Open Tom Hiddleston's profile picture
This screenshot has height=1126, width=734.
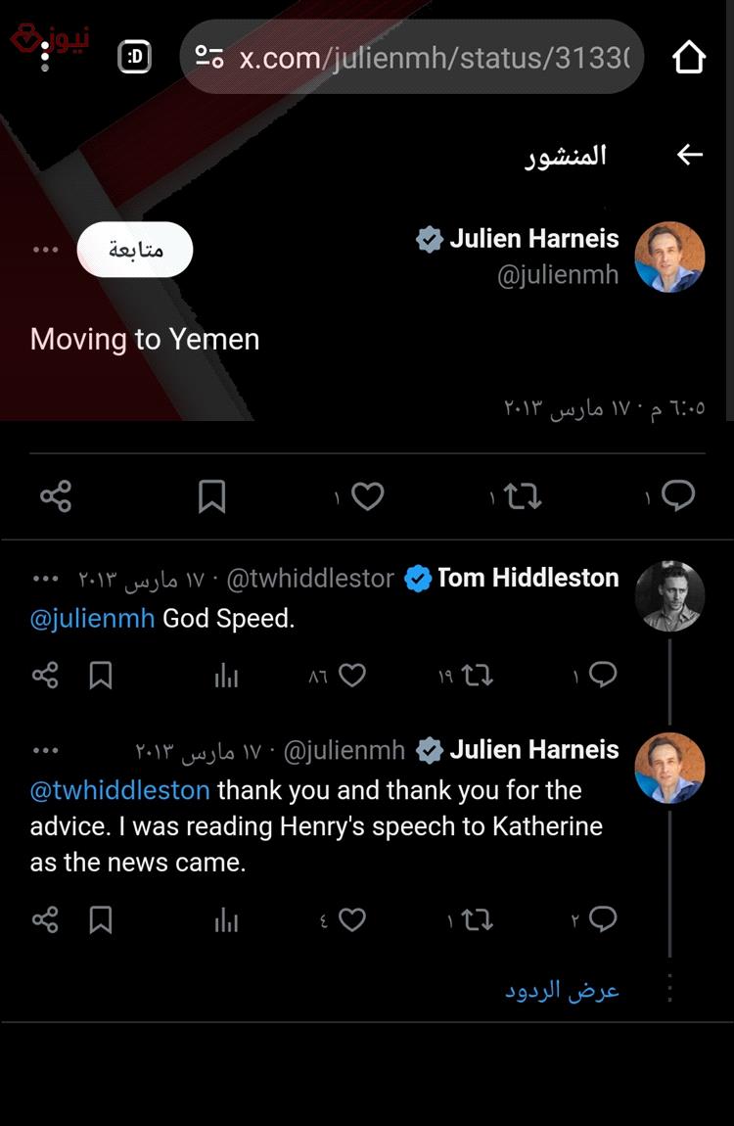(669, 596)
